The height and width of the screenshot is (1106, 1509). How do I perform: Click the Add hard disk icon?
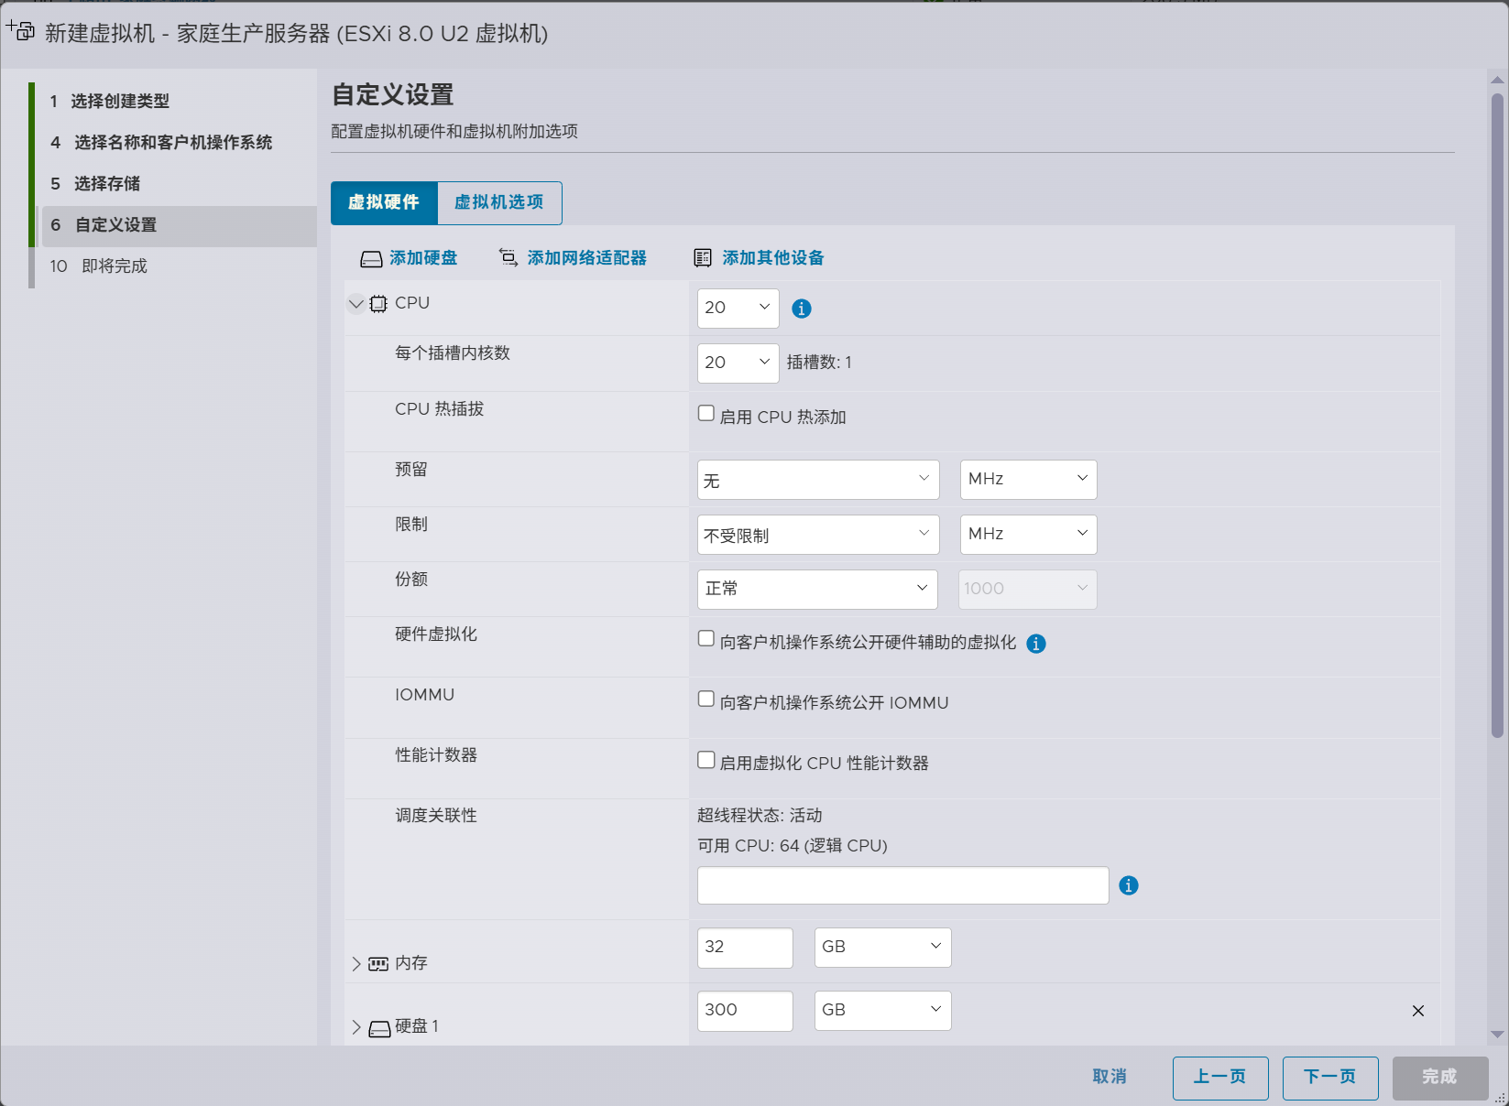[x=371, y=259]
